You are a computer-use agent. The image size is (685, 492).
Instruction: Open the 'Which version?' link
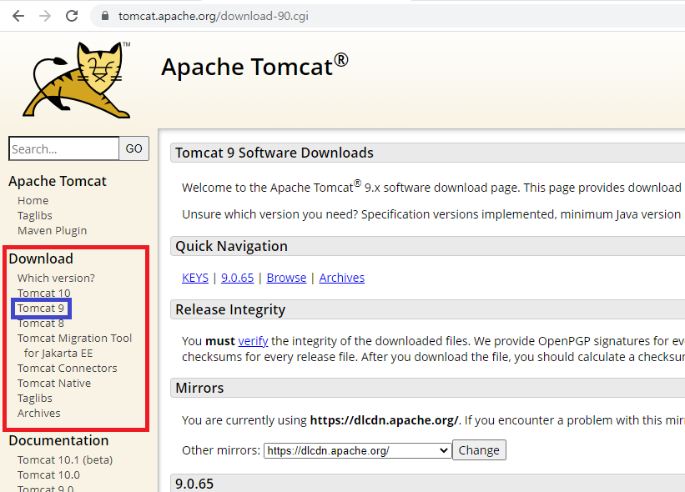tap(56, 278)
